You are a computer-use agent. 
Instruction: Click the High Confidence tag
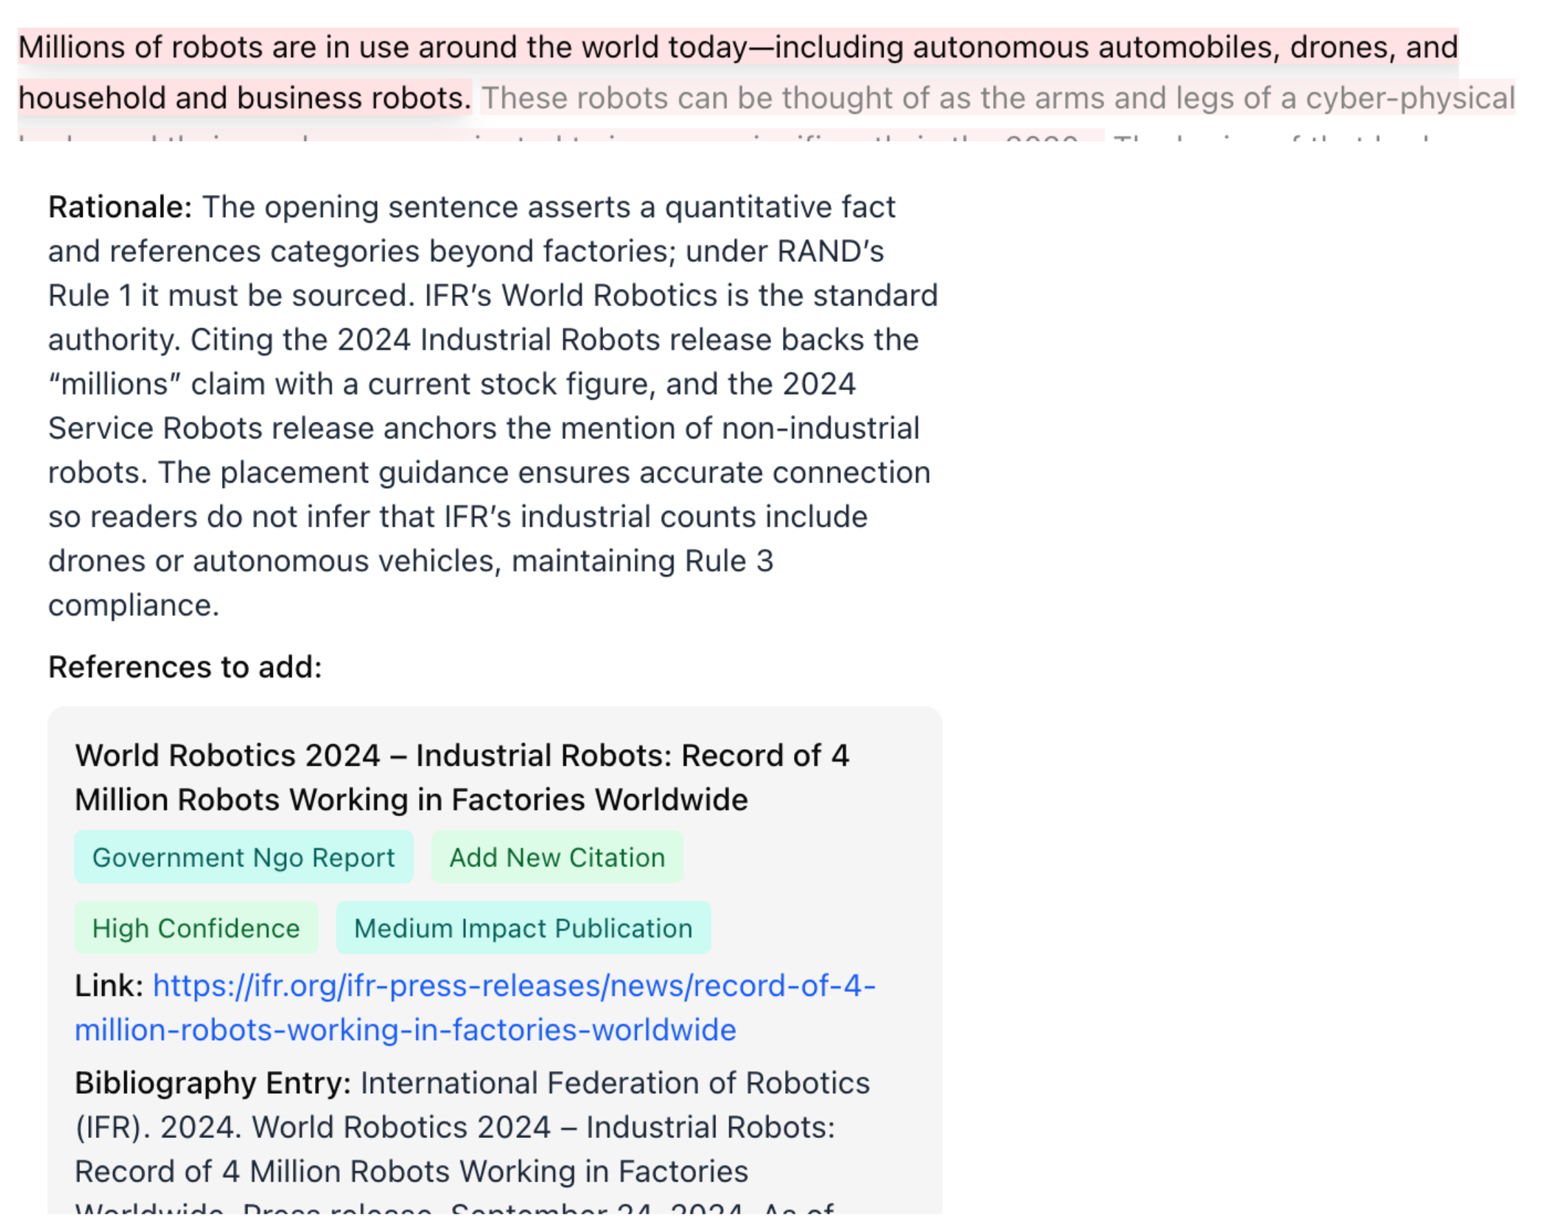point(196,928)
